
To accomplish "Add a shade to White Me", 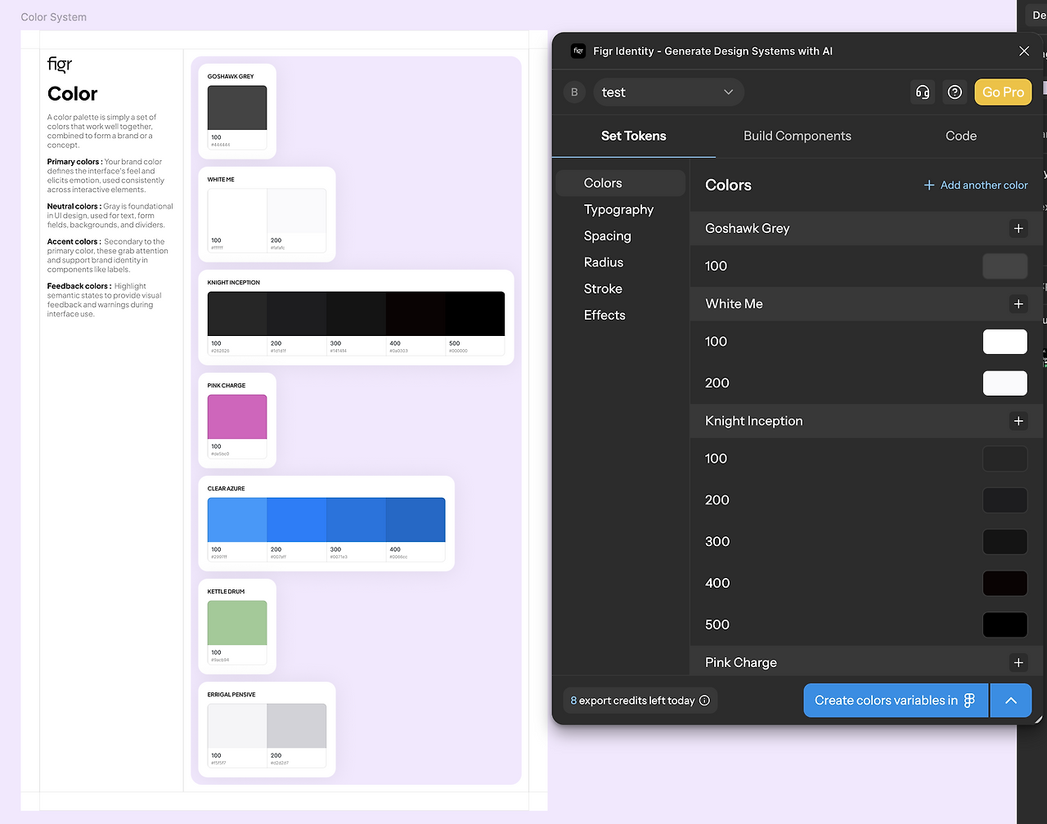I will 1018,304.
